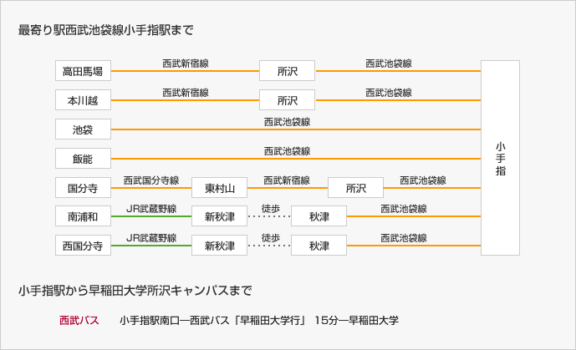Click the red 西武バス label
This screenshot has width=576, height=350.
point(79,320)
